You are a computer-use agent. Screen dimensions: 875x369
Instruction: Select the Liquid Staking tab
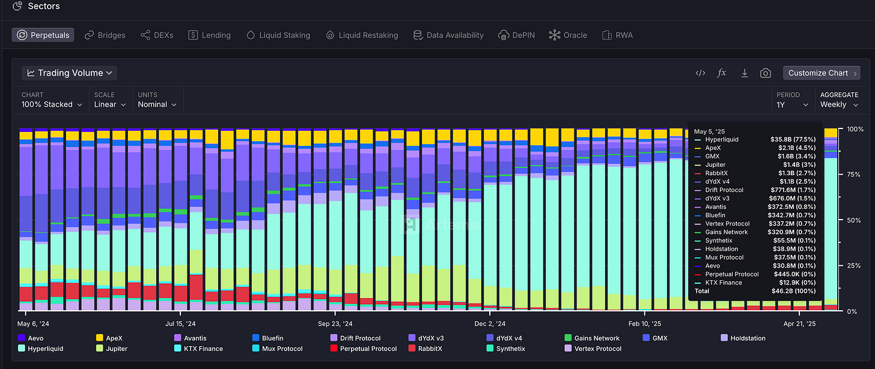pyautogui.click(x=278, y=35)
